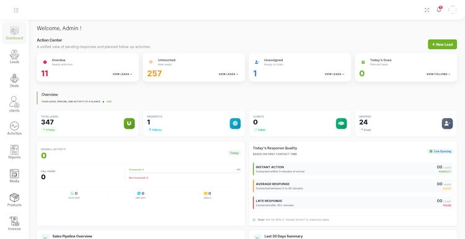Image resolution: width=465 pixels, height=239 pixels.
Task: Click the Connected progress bar
Action: click(185, 172)
